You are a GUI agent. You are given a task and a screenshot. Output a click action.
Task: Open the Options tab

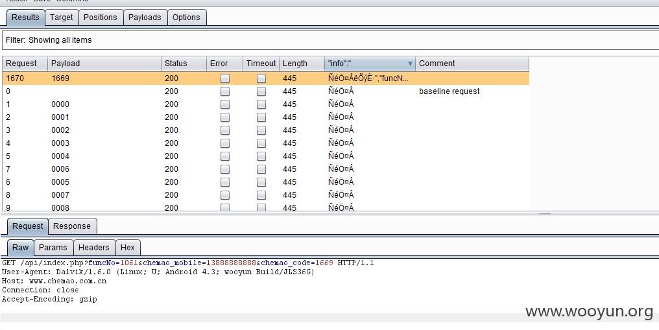[186, 18]
